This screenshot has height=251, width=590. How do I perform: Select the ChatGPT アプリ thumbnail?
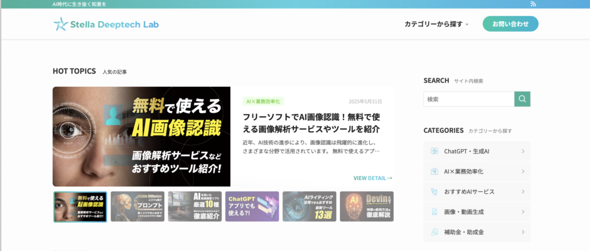tap(252, 207)
